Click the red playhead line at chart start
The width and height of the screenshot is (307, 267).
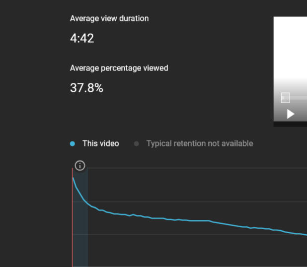click(x=73, y=217)
